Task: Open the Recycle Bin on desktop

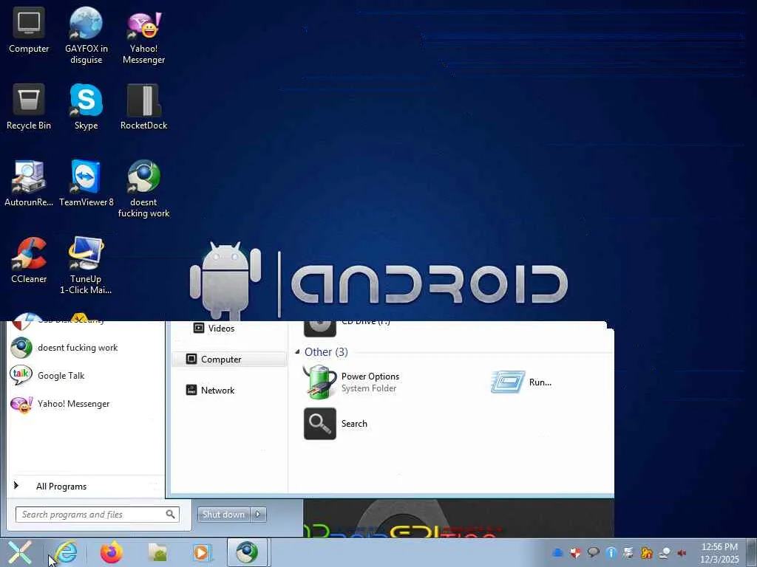Action: click(29, 107)
